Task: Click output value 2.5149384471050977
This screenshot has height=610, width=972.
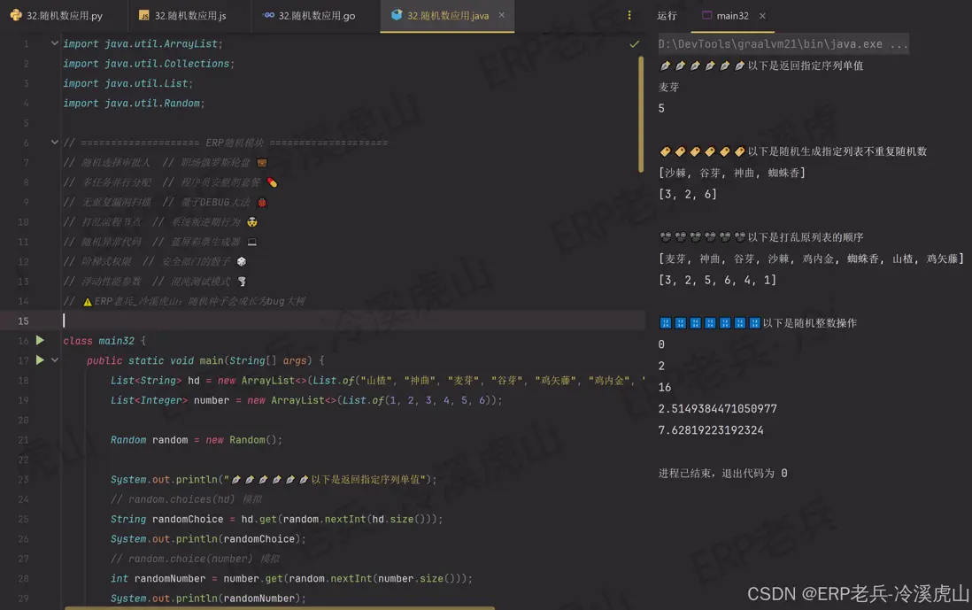Action: pyautogui.click(x=717, y=409)
